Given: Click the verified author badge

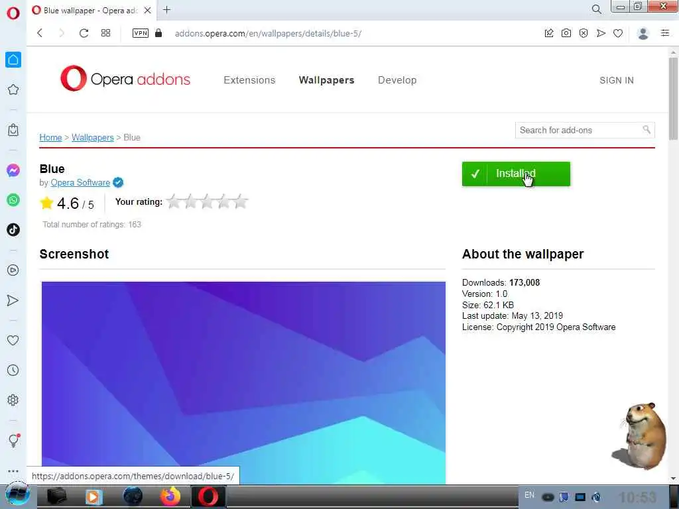Looking at the screenshot, I should point(118,183).
